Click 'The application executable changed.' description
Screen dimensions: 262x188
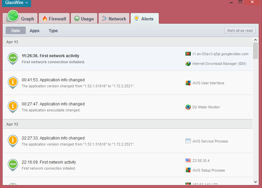51,110
